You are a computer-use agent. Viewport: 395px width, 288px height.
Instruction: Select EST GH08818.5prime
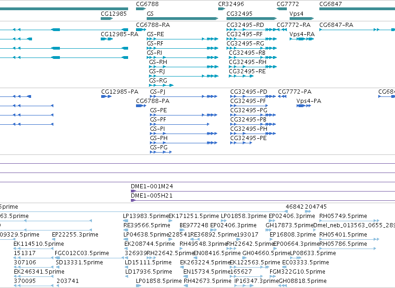303,281
